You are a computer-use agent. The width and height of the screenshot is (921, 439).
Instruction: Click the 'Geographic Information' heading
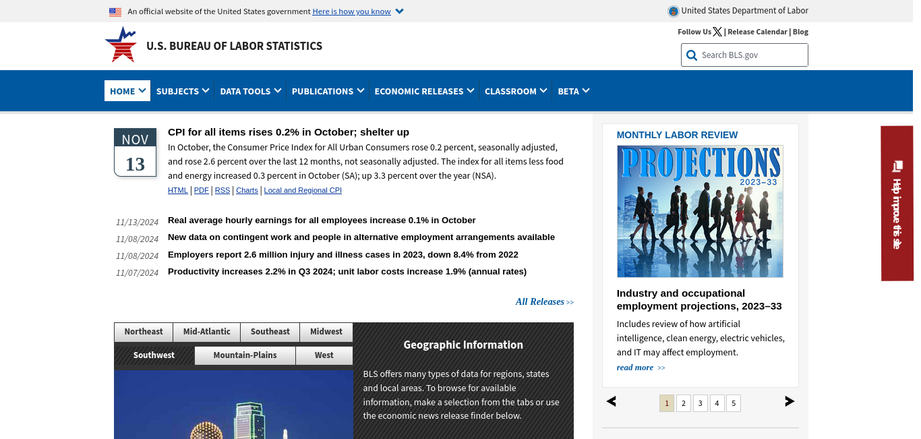tap(463, 345)
